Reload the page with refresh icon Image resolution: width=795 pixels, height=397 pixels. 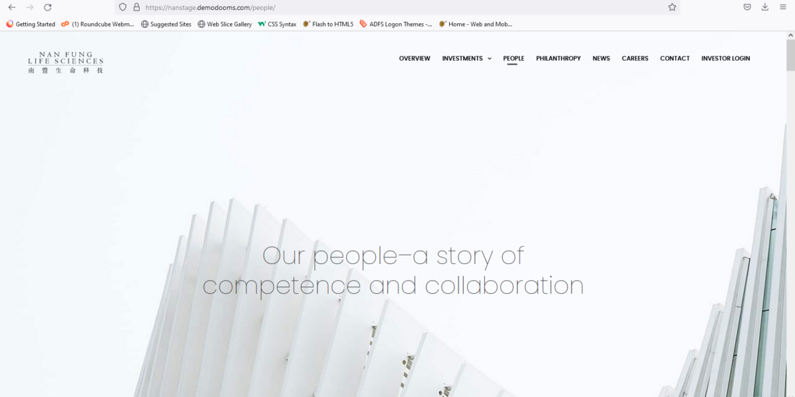48,7
